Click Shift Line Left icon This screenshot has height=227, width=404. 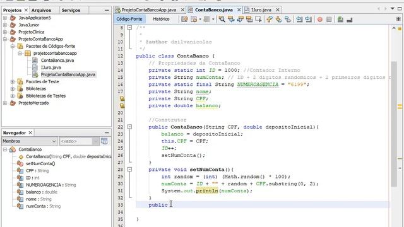299,20
